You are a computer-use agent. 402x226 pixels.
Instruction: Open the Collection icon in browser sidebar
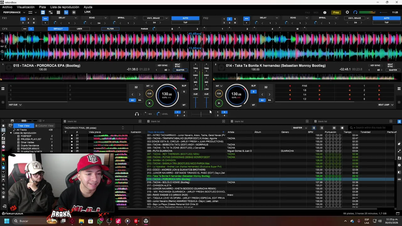3,130
